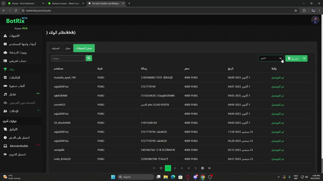The width and height of the screenshot is (323, 181).
Task: Select the وفاء loyalty trophy icon
Action: click(5, 69)
